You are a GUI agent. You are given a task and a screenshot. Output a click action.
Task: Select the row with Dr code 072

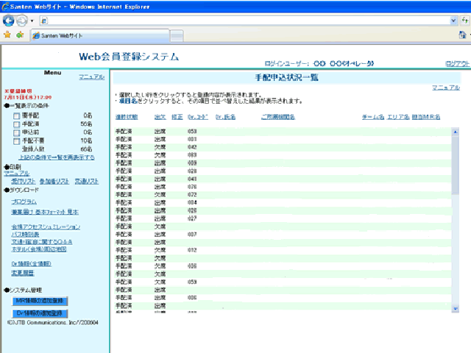coord(283,194)
